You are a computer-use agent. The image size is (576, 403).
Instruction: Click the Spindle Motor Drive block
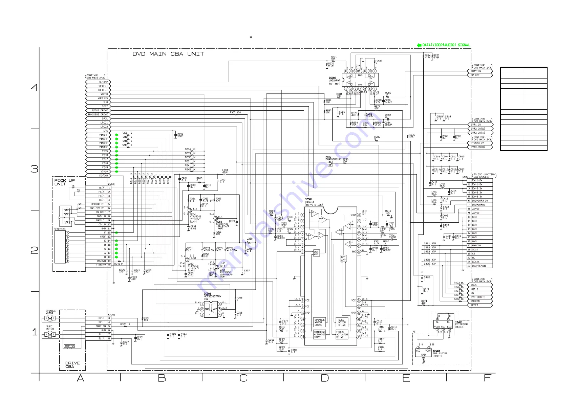point(319,322)
